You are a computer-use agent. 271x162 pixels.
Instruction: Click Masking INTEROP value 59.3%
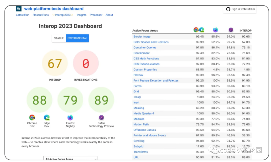click(246, 108)
